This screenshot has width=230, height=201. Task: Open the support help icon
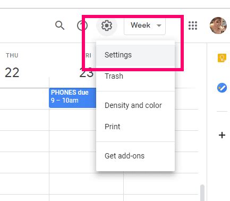pos(82,26)
